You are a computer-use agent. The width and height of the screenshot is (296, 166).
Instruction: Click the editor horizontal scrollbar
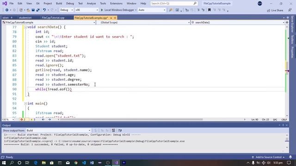(x=131, y=119)
